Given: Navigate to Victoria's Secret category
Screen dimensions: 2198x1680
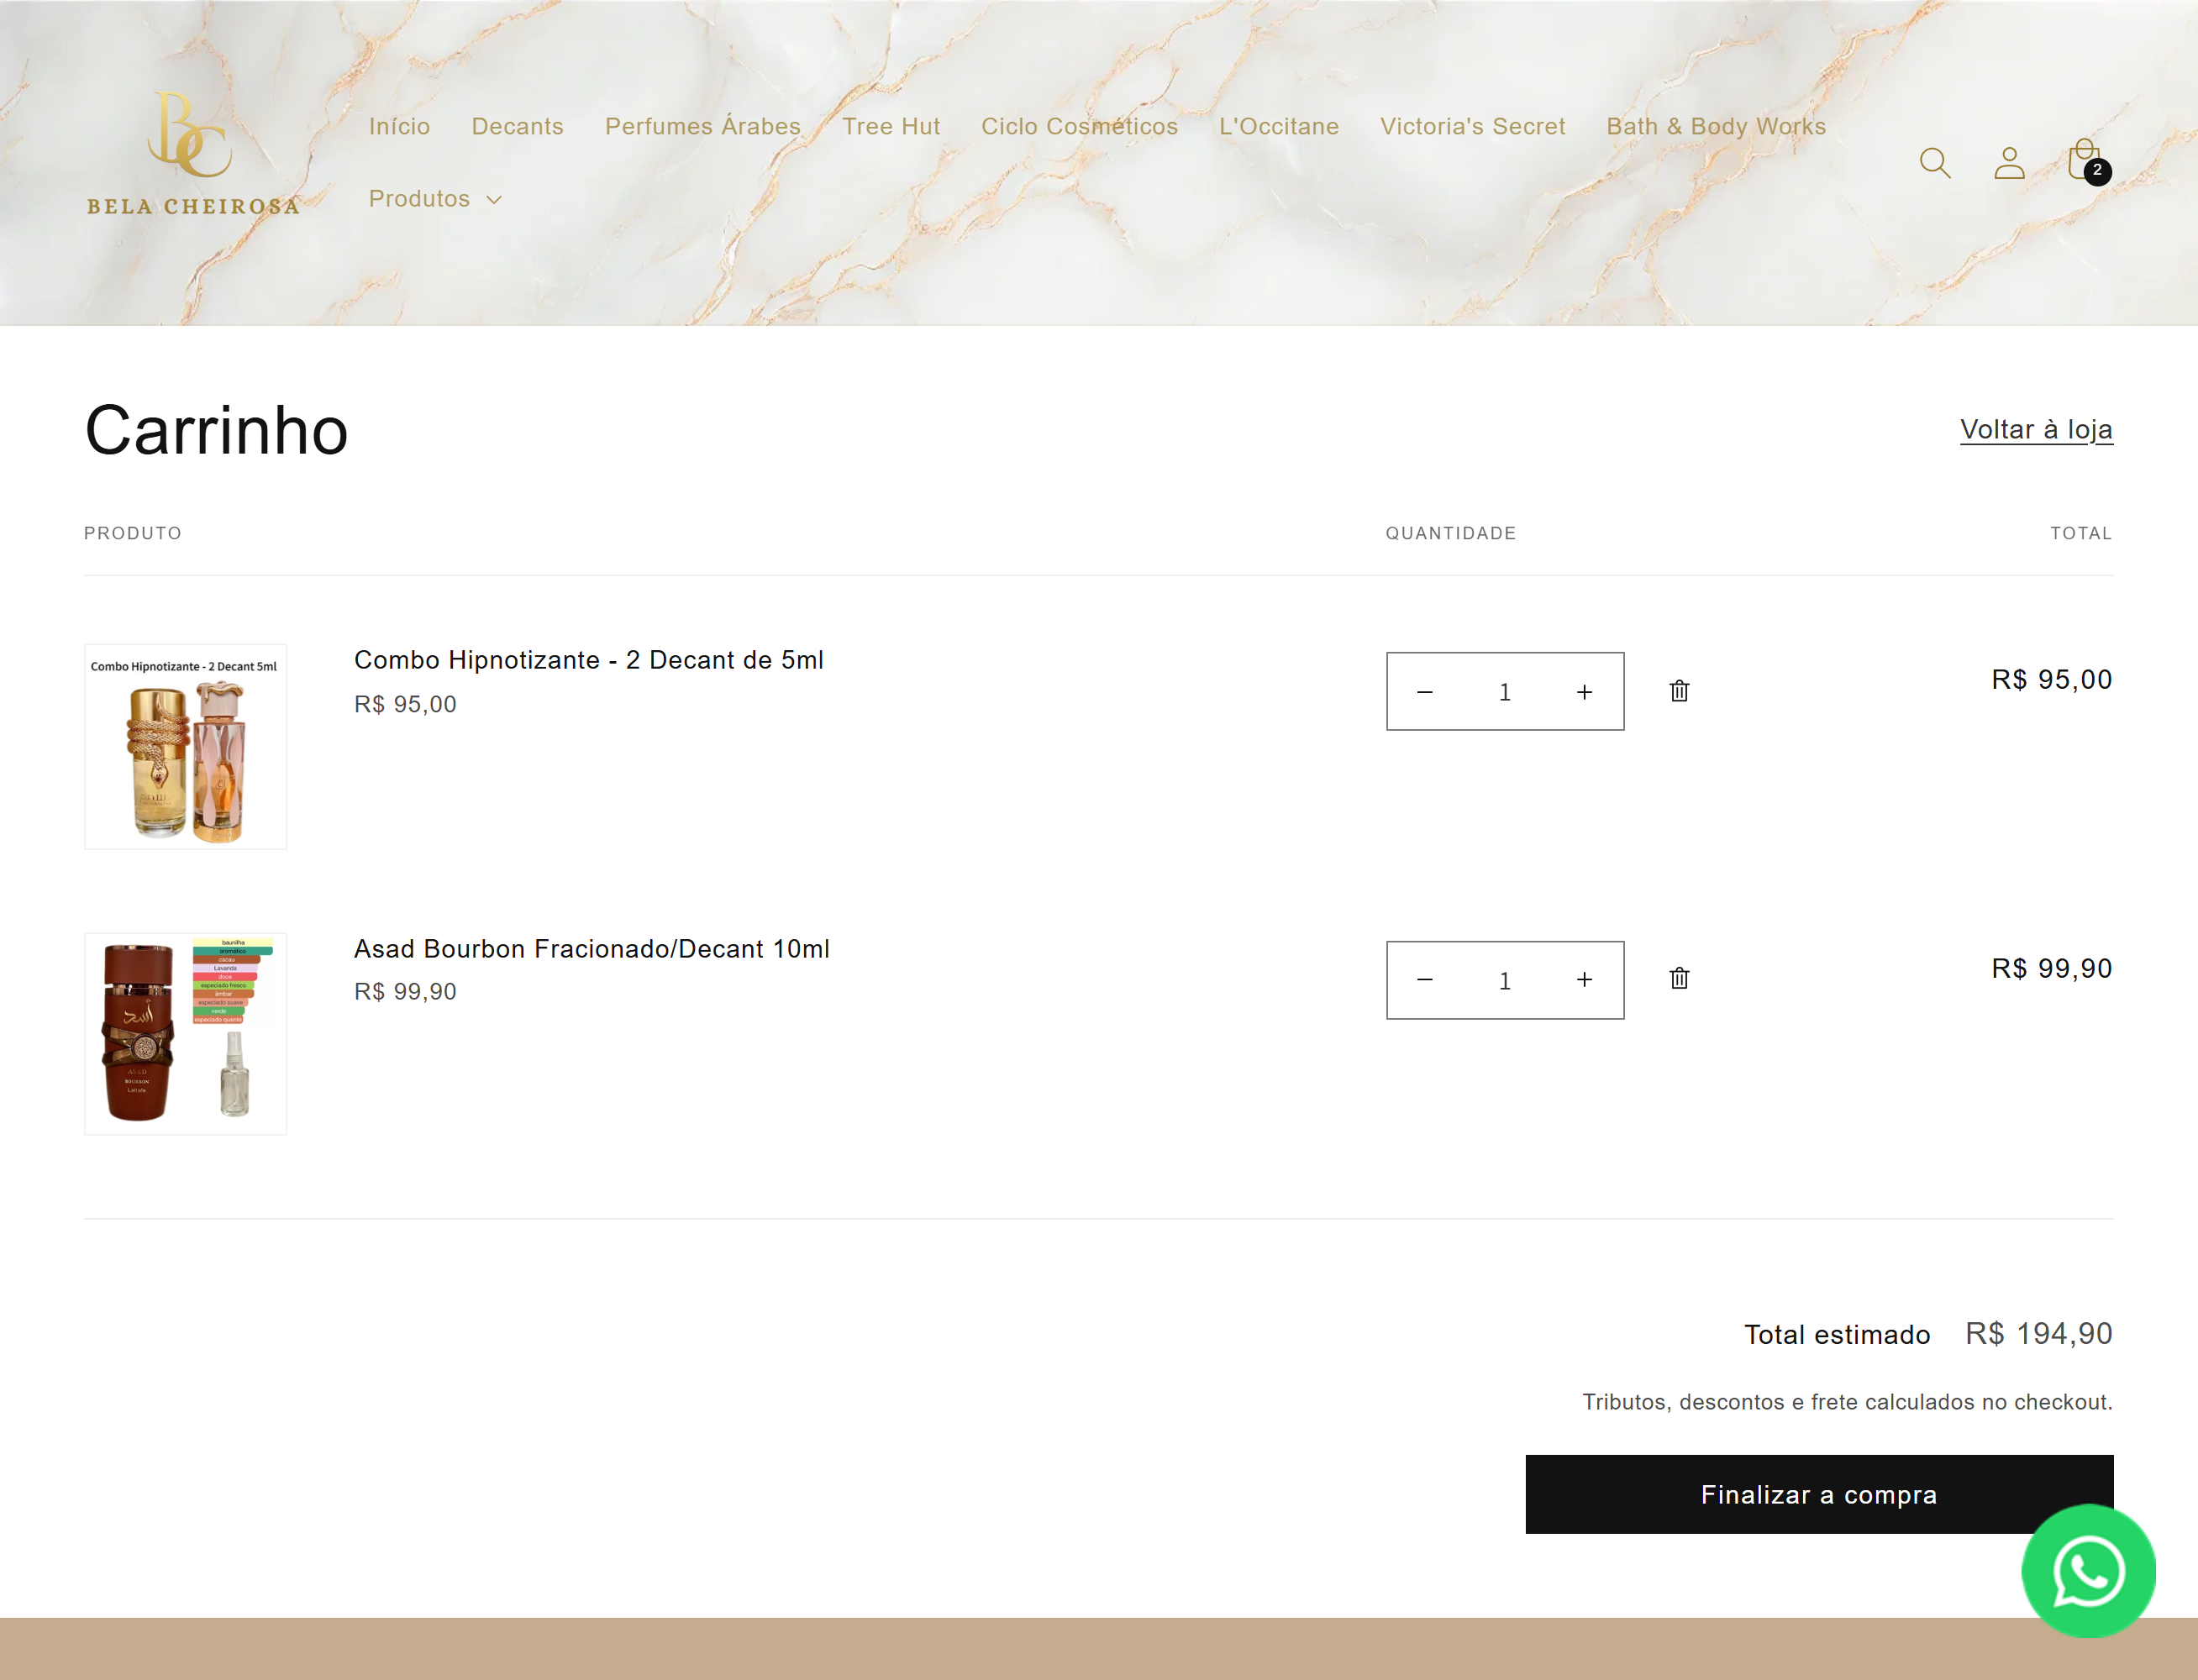Looking at the screenshot, I should click(x=1472, y=126).
